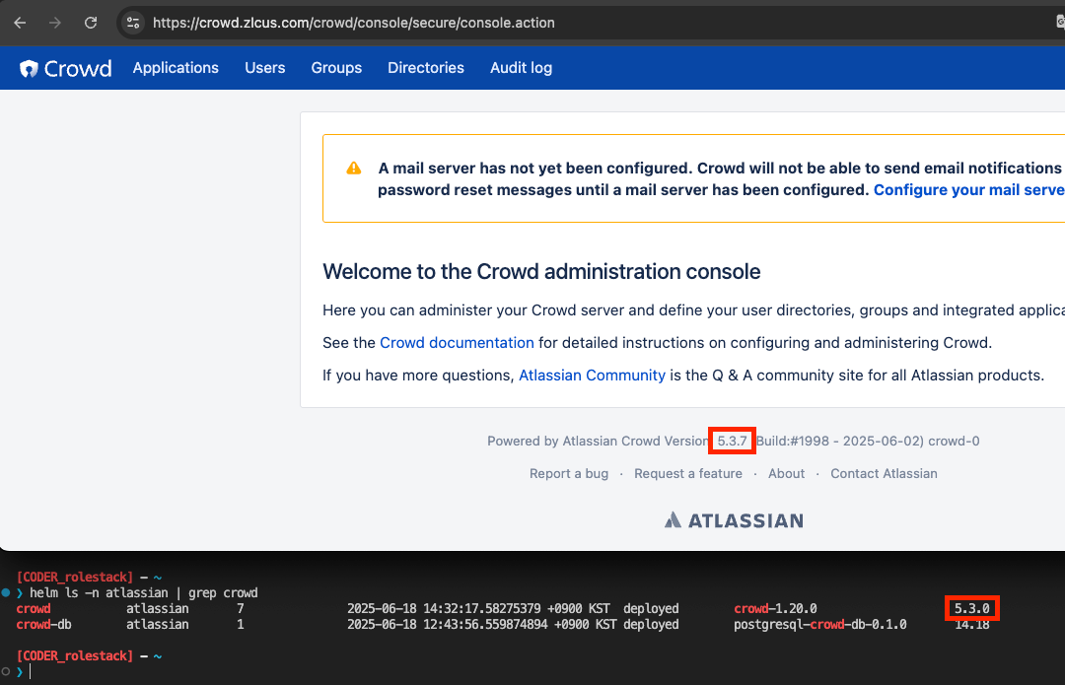Click postgresql-crowd-db-0.1.0 chart in terminal
The height and width of the screenshot is (685, 1065).
[819, 625]
